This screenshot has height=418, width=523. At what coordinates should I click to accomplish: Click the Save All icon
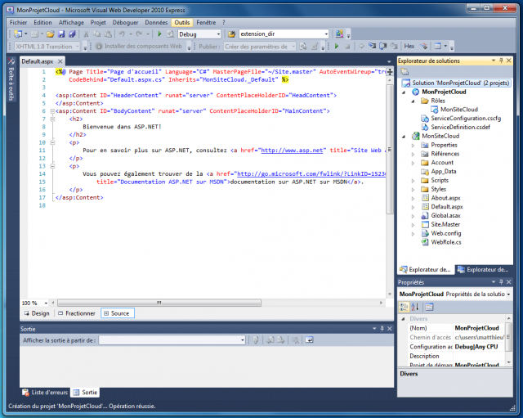(x=72, y=34)
